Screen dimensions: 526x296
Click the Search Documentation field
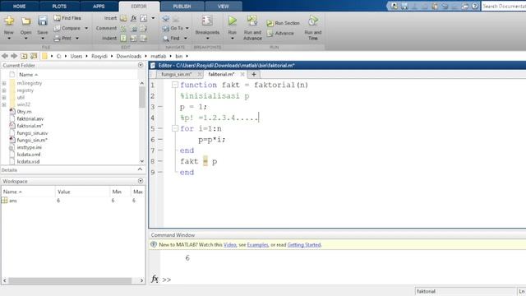coord(504,6)
